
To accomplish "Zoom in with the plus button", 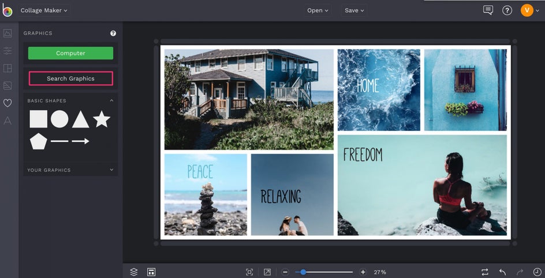I will tap(363, 272).
